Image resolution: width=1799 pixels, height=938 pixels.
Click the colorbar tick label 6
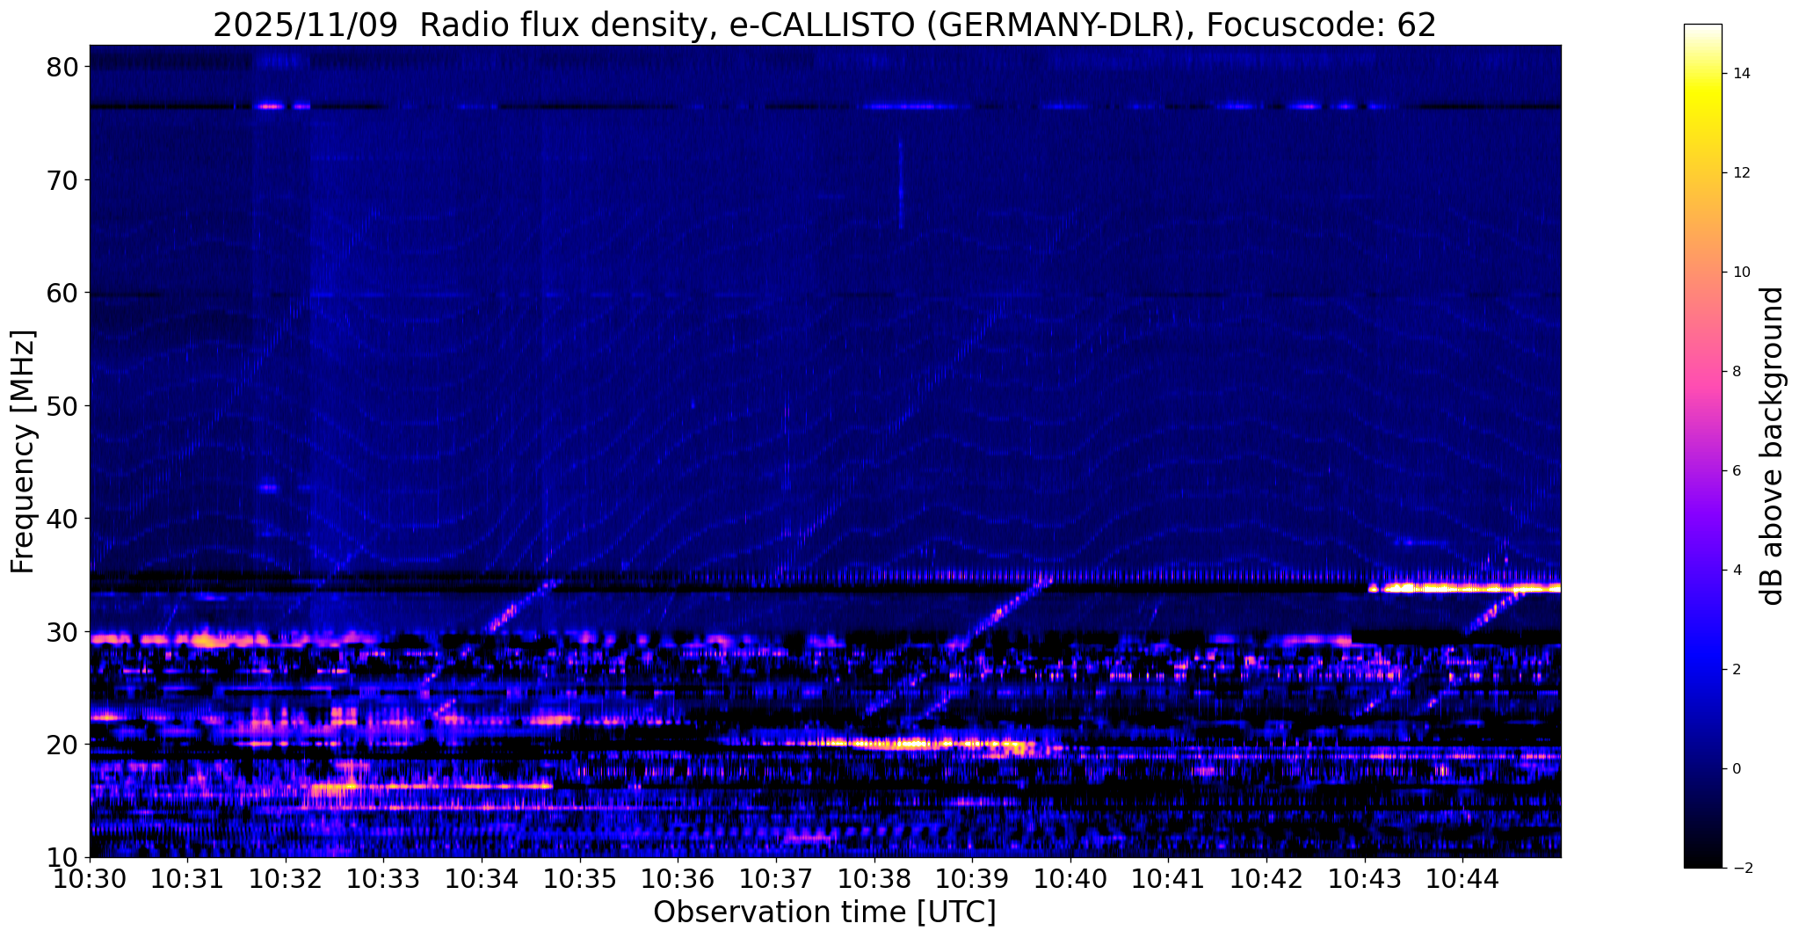(x=1735, y=471)
